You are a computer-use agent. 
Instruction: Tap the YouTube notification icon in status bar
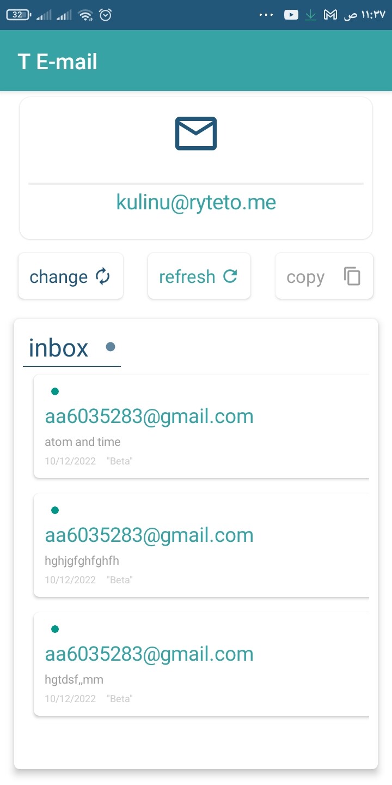(x=291, y=15)
